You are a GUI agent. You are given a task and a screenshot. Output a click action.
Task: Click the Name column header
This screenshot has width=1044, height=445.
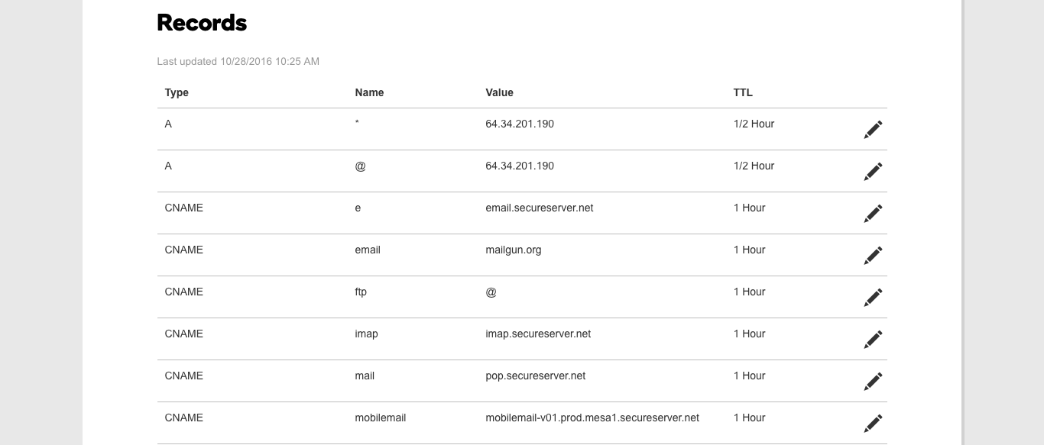pyautogui.click(x=369, y=92)
